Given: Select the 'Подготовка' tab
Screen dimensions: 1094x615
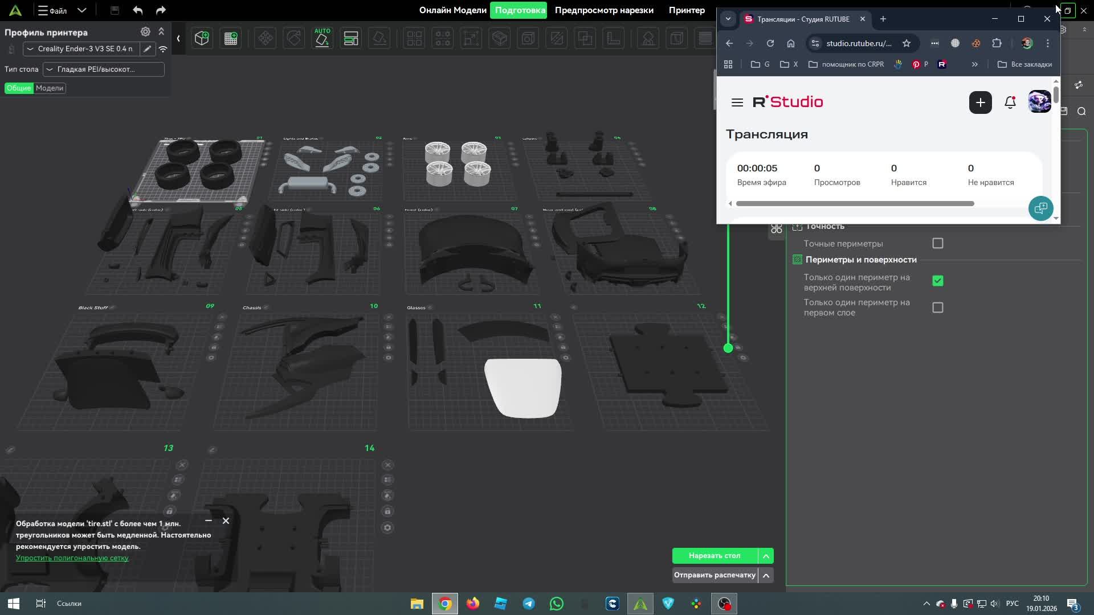Looking at the screenshot, I should coord(520,10).
